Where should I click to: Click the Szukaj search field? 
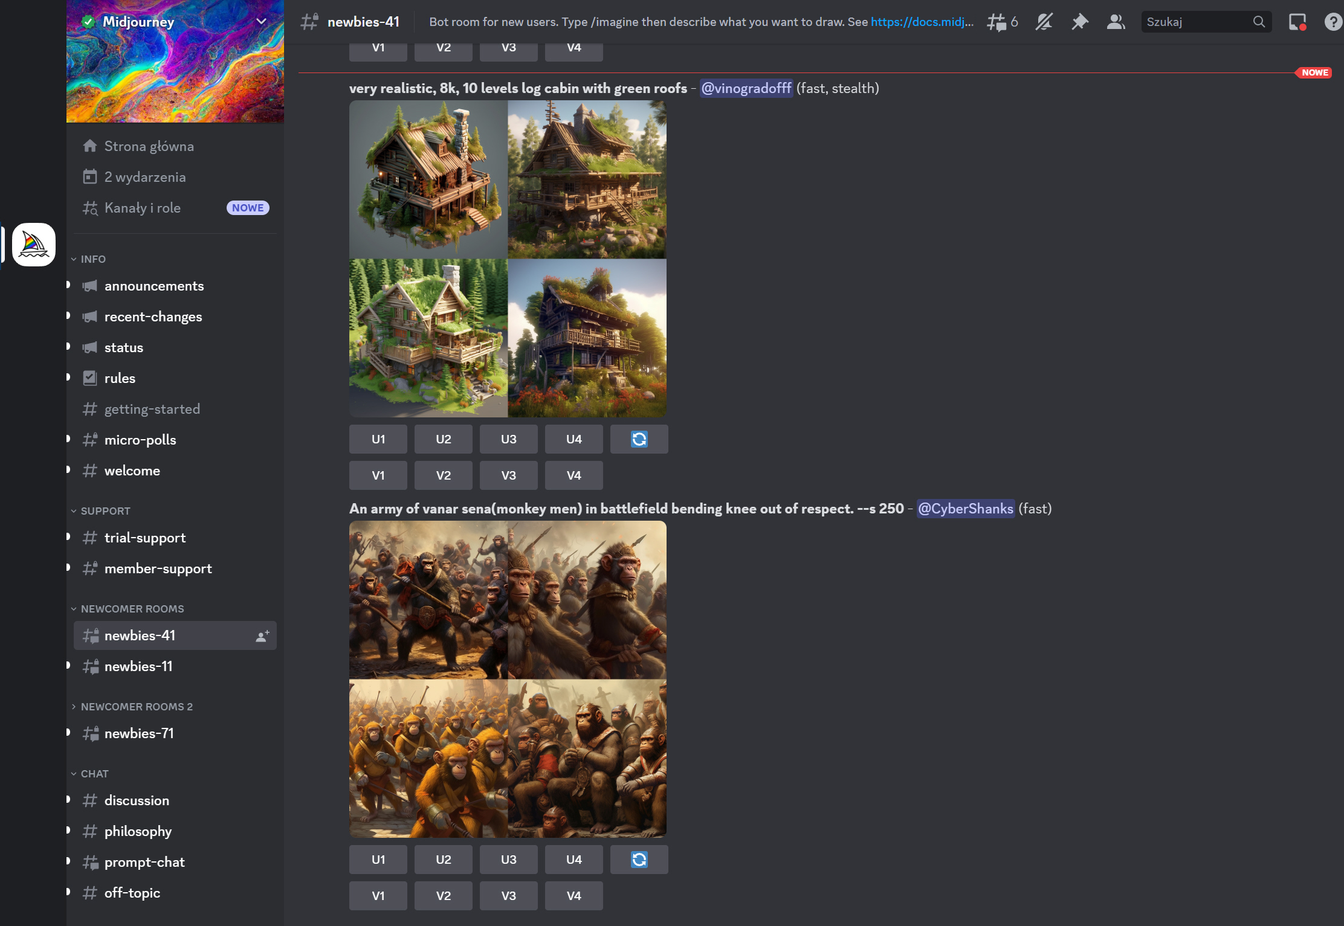click(x=1197, y=22)
